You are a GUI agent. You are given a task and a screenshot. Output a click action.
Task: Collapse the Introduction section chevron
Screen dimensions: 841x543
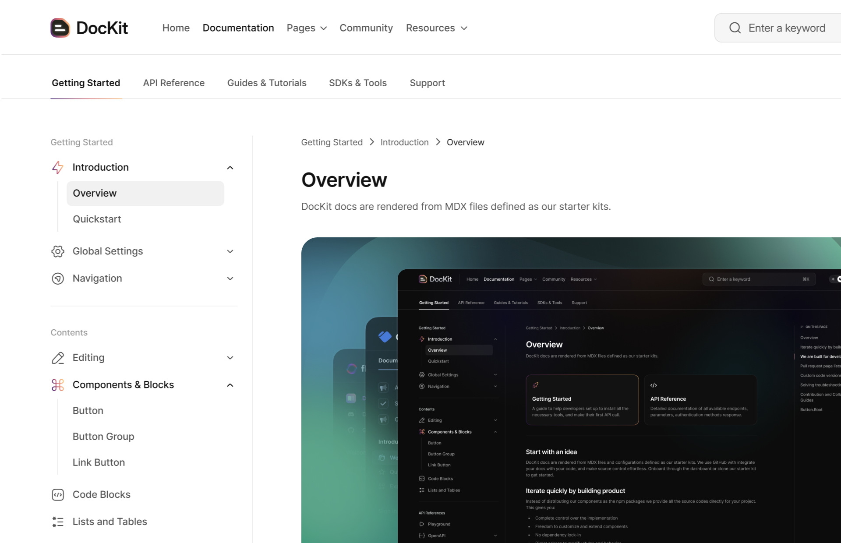pos(230,168)
